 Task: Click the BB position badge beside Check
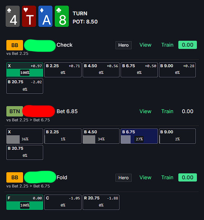[x=15, y=45]
